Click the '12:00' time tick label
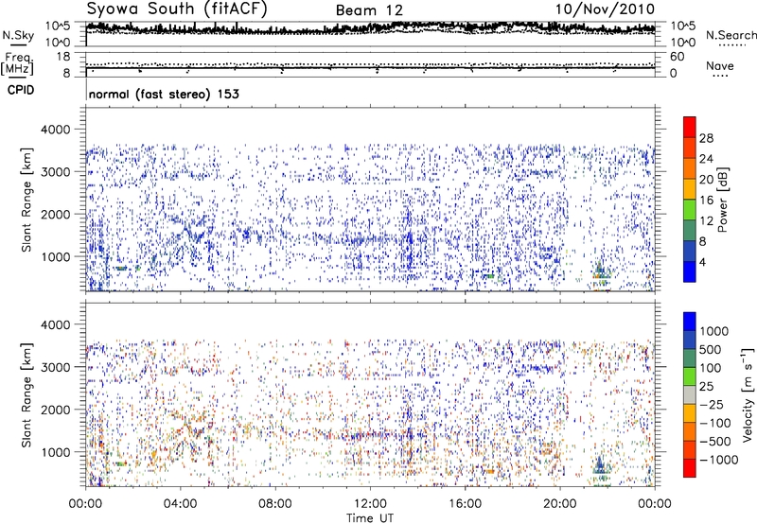 370,504
